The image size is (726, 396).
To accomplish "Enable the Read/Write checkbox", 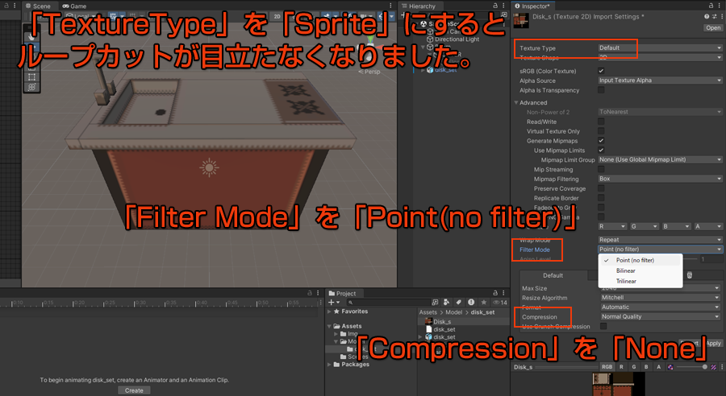I will point(601,122).
